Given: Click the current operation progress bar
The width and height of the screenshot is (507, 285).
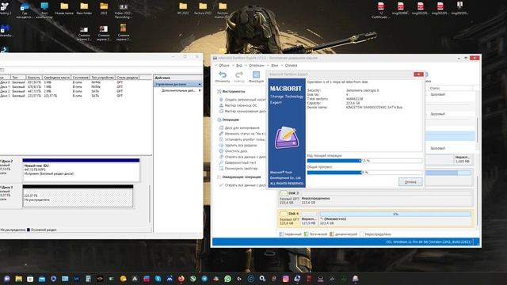Looking at the screenshot, I should (364, 161).
